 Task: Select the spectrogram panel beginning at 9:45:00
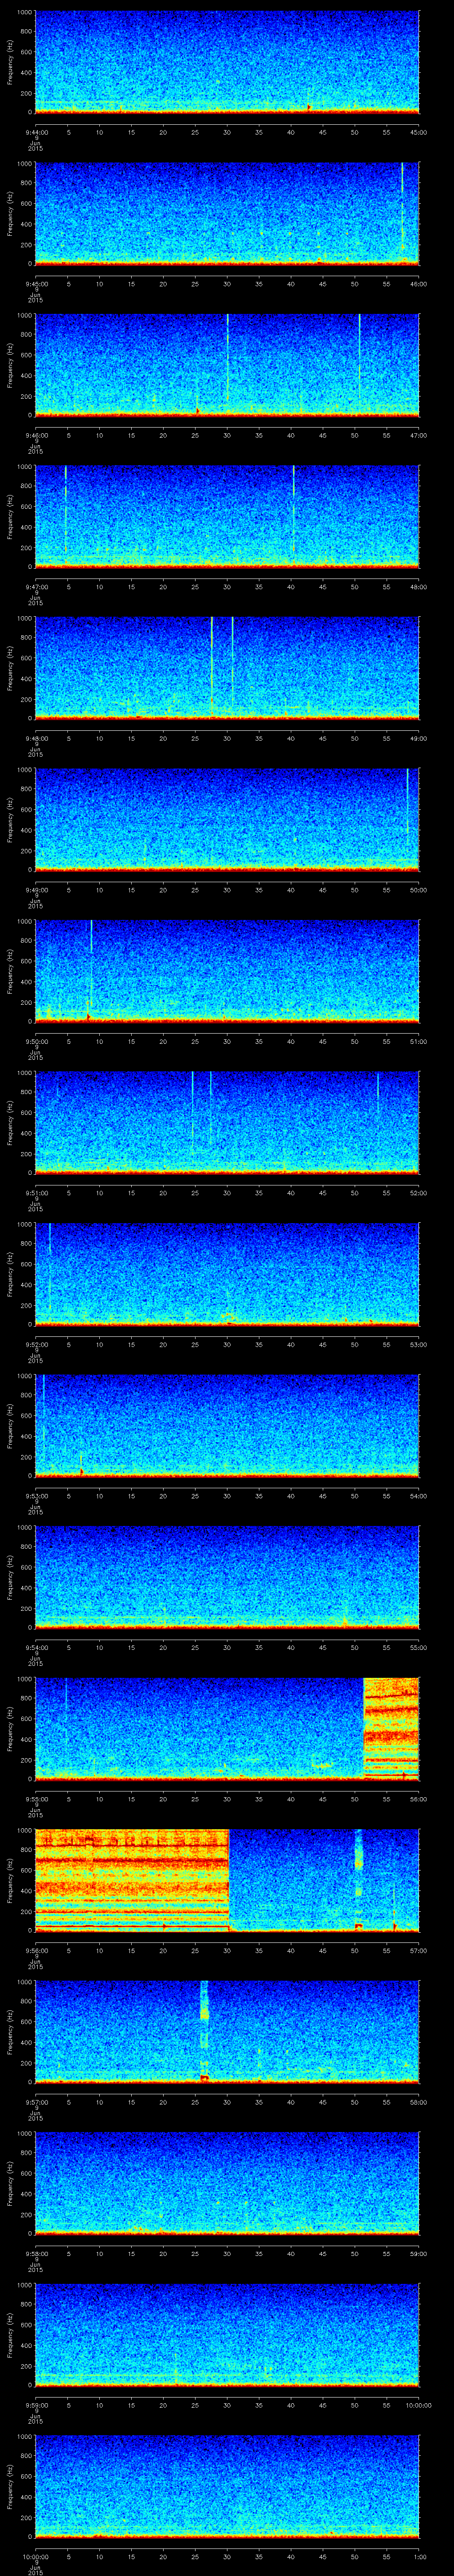(227, 213)
